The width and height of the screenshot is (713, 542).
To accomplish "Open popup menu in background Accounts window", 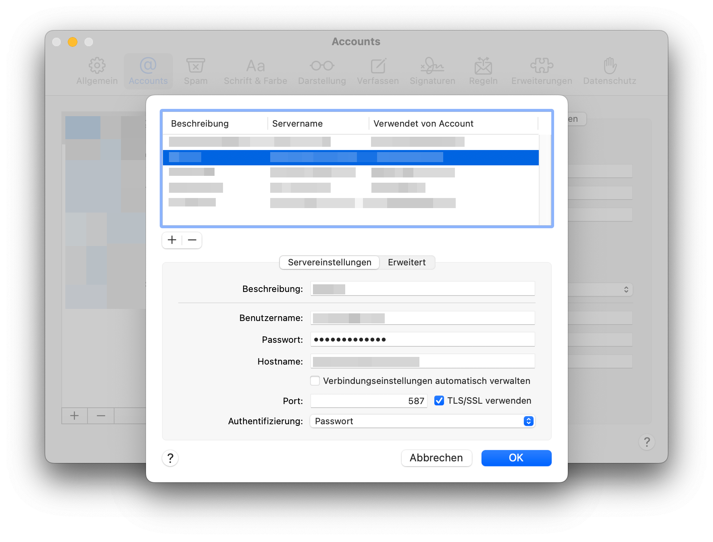I will (x=600, y=290).
